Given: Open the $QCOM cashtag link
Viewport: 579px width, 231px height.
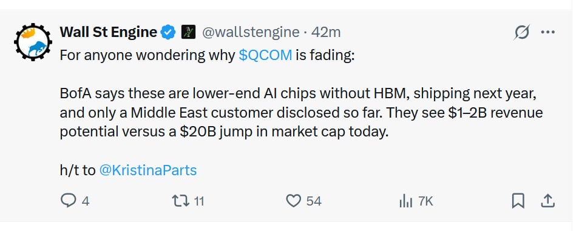Looking at the screenshot, I should point(265,55).
